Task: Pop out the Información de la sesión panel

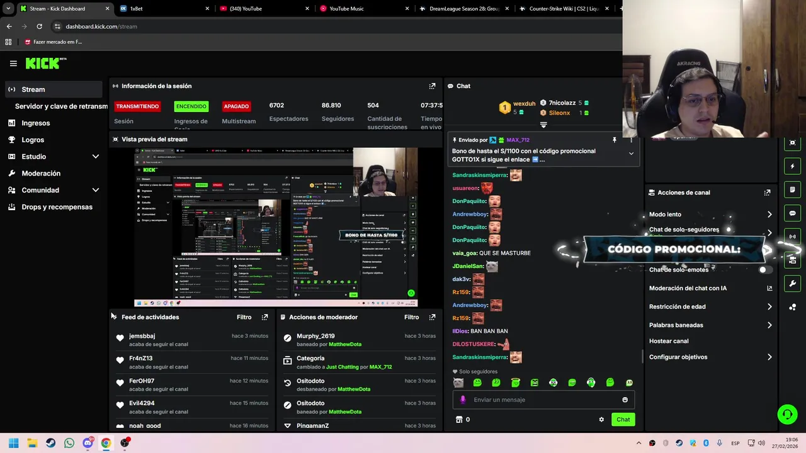Action: 432,86
